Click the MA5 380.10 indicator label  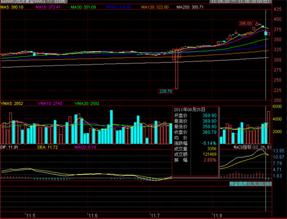coord(12,7)
